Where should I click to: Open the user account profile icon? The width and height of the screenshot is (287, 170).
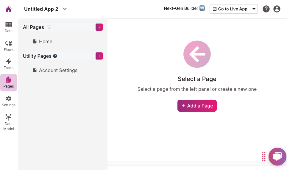pos(277,9)
